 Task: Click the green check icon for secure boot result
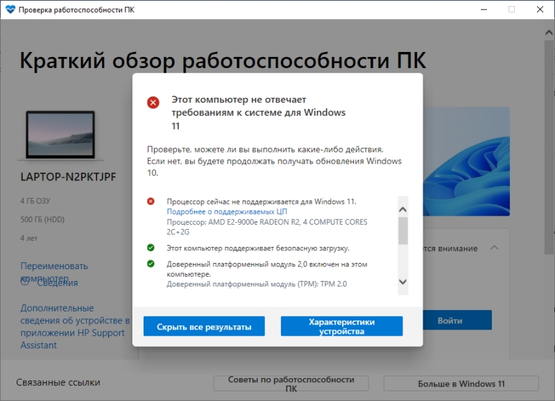coord(151,248)
